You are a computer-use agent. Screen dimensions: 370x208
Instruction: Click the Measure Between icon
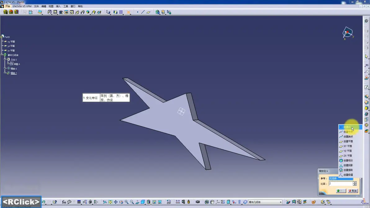coord(178,202)
